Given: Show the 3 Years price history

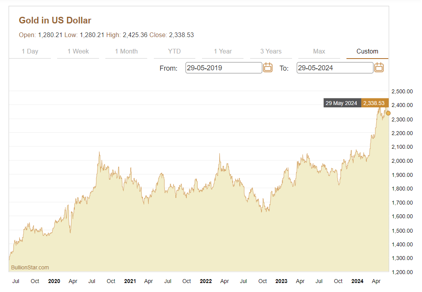Looking at the screenshot, I should (x=271, y=52).
